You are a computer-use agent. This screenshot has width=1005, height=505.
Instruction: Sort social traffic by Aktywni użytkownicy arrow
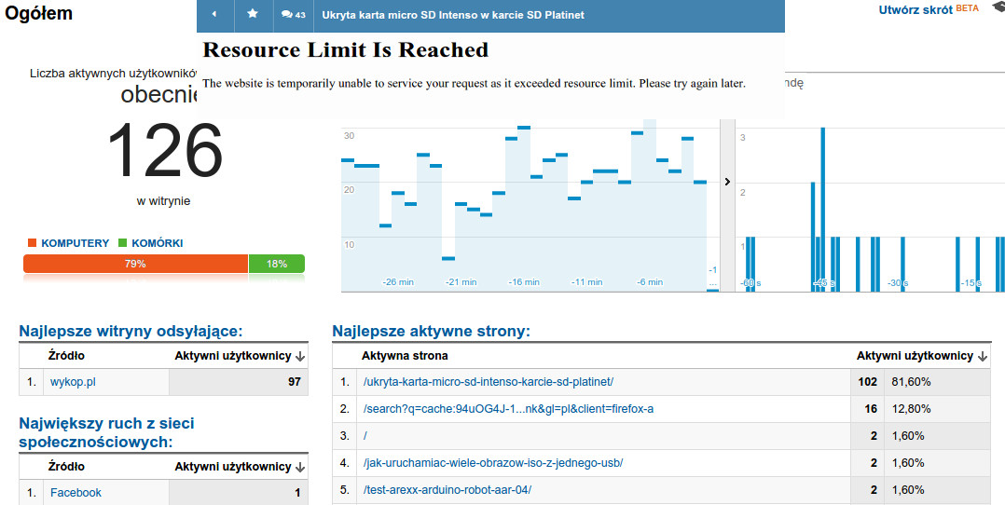[x=300, y=467]
